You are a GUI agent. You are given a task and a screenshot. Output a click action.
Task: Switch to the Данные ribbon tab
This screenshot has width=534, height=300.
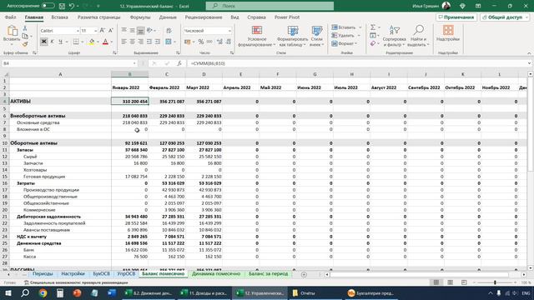(x=168, y=17)
